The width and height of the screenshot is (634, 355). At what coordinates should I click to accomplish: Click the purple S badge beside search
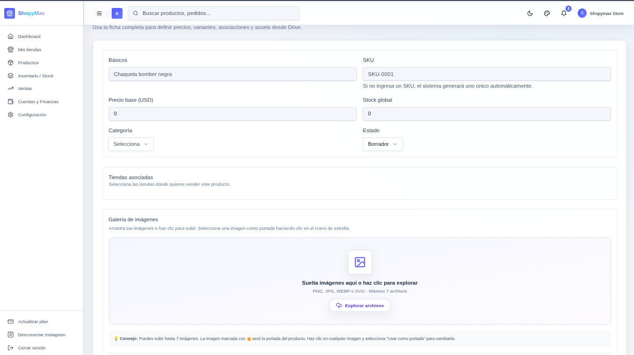coord(117,13)
